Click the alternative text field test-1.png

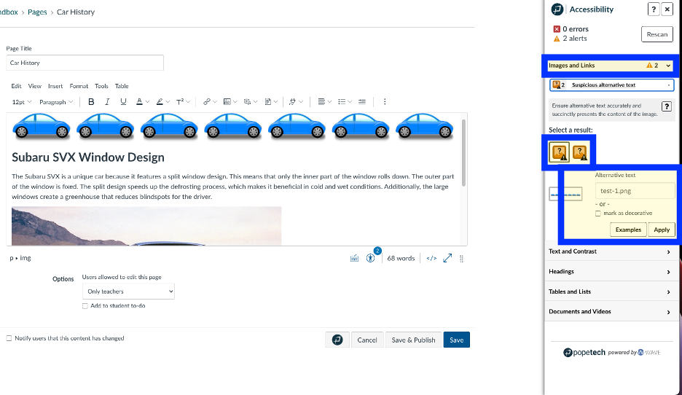635,190
